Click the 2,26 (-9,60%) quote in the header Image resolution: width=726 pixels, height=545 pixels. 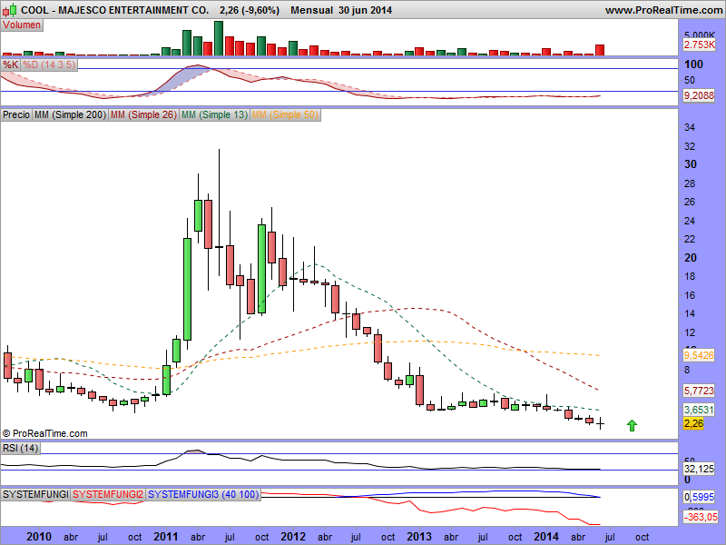click(x=249, y=10)
